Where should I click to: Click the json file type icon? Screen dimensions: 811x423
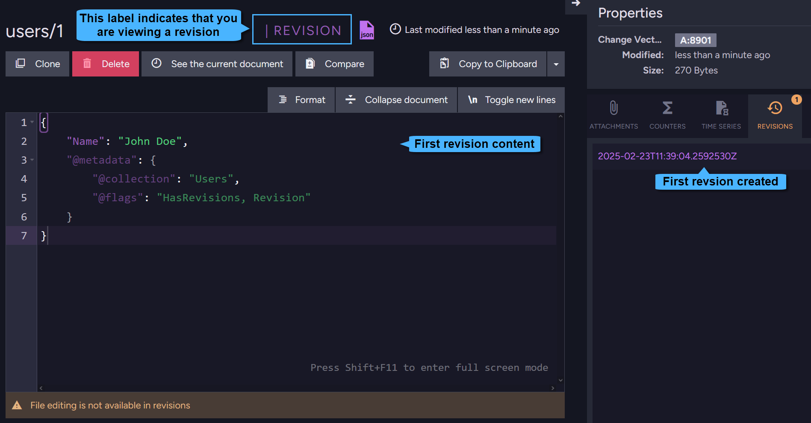(x=367, y=30)
